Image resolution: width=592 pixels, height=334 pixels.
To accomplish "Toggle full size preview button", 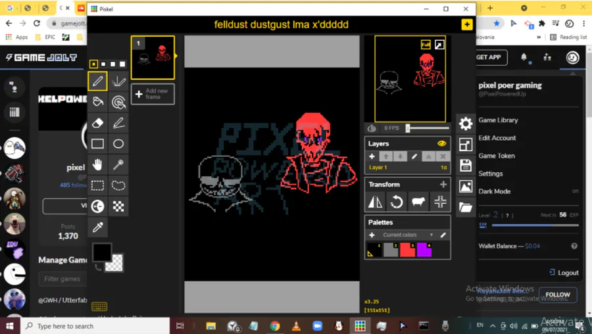I will coord(426,45).
